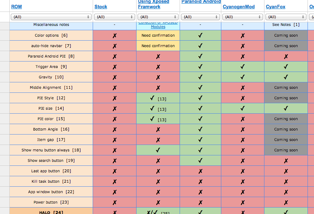314x214 pixels.
Task: Select the Miscellaneous notes row label
Action: (x=51, y=25)
